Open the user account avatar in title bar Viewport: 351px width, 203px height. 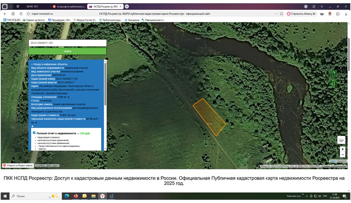click(x=306, y=6)
